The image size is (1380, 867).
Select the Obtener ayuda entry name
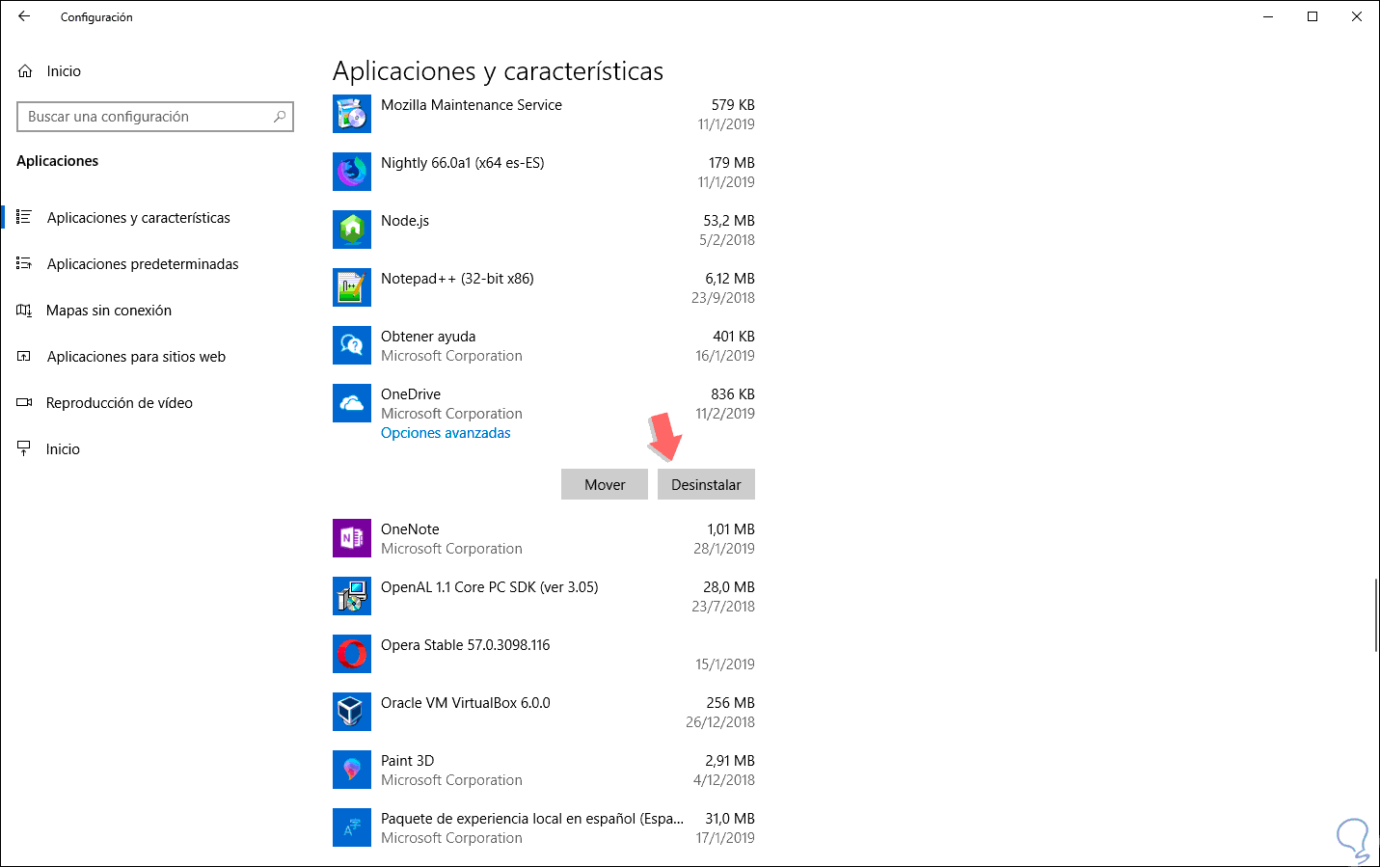[428, 337]
